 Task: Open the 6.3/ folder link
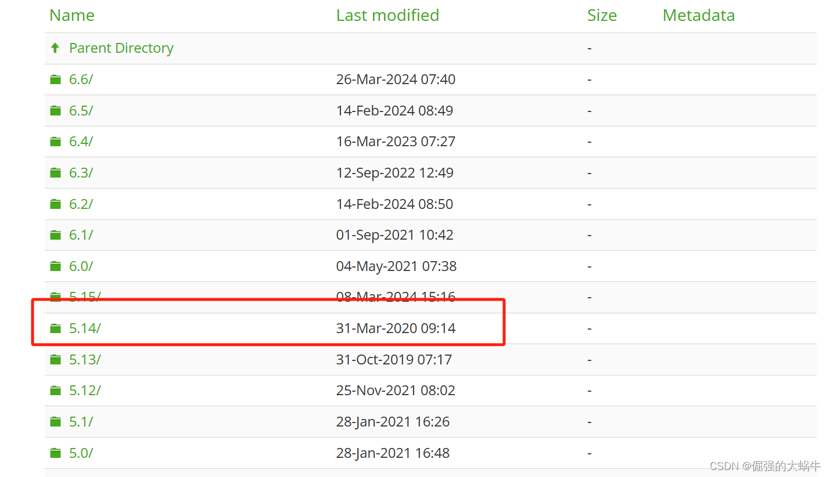81,173
